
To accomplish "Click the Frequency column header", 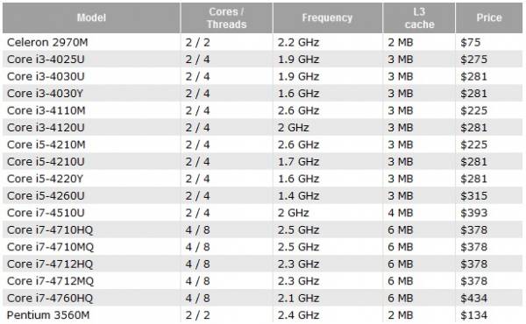I will (x=327, y=18).
